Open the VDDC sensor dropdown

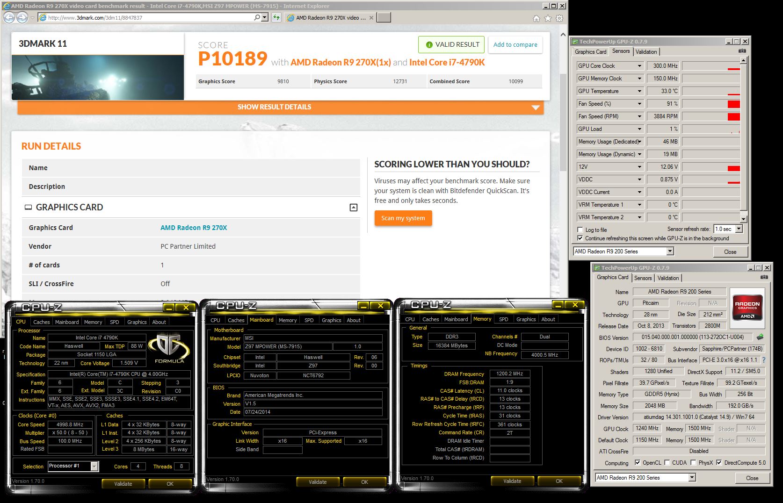[639, 180]
